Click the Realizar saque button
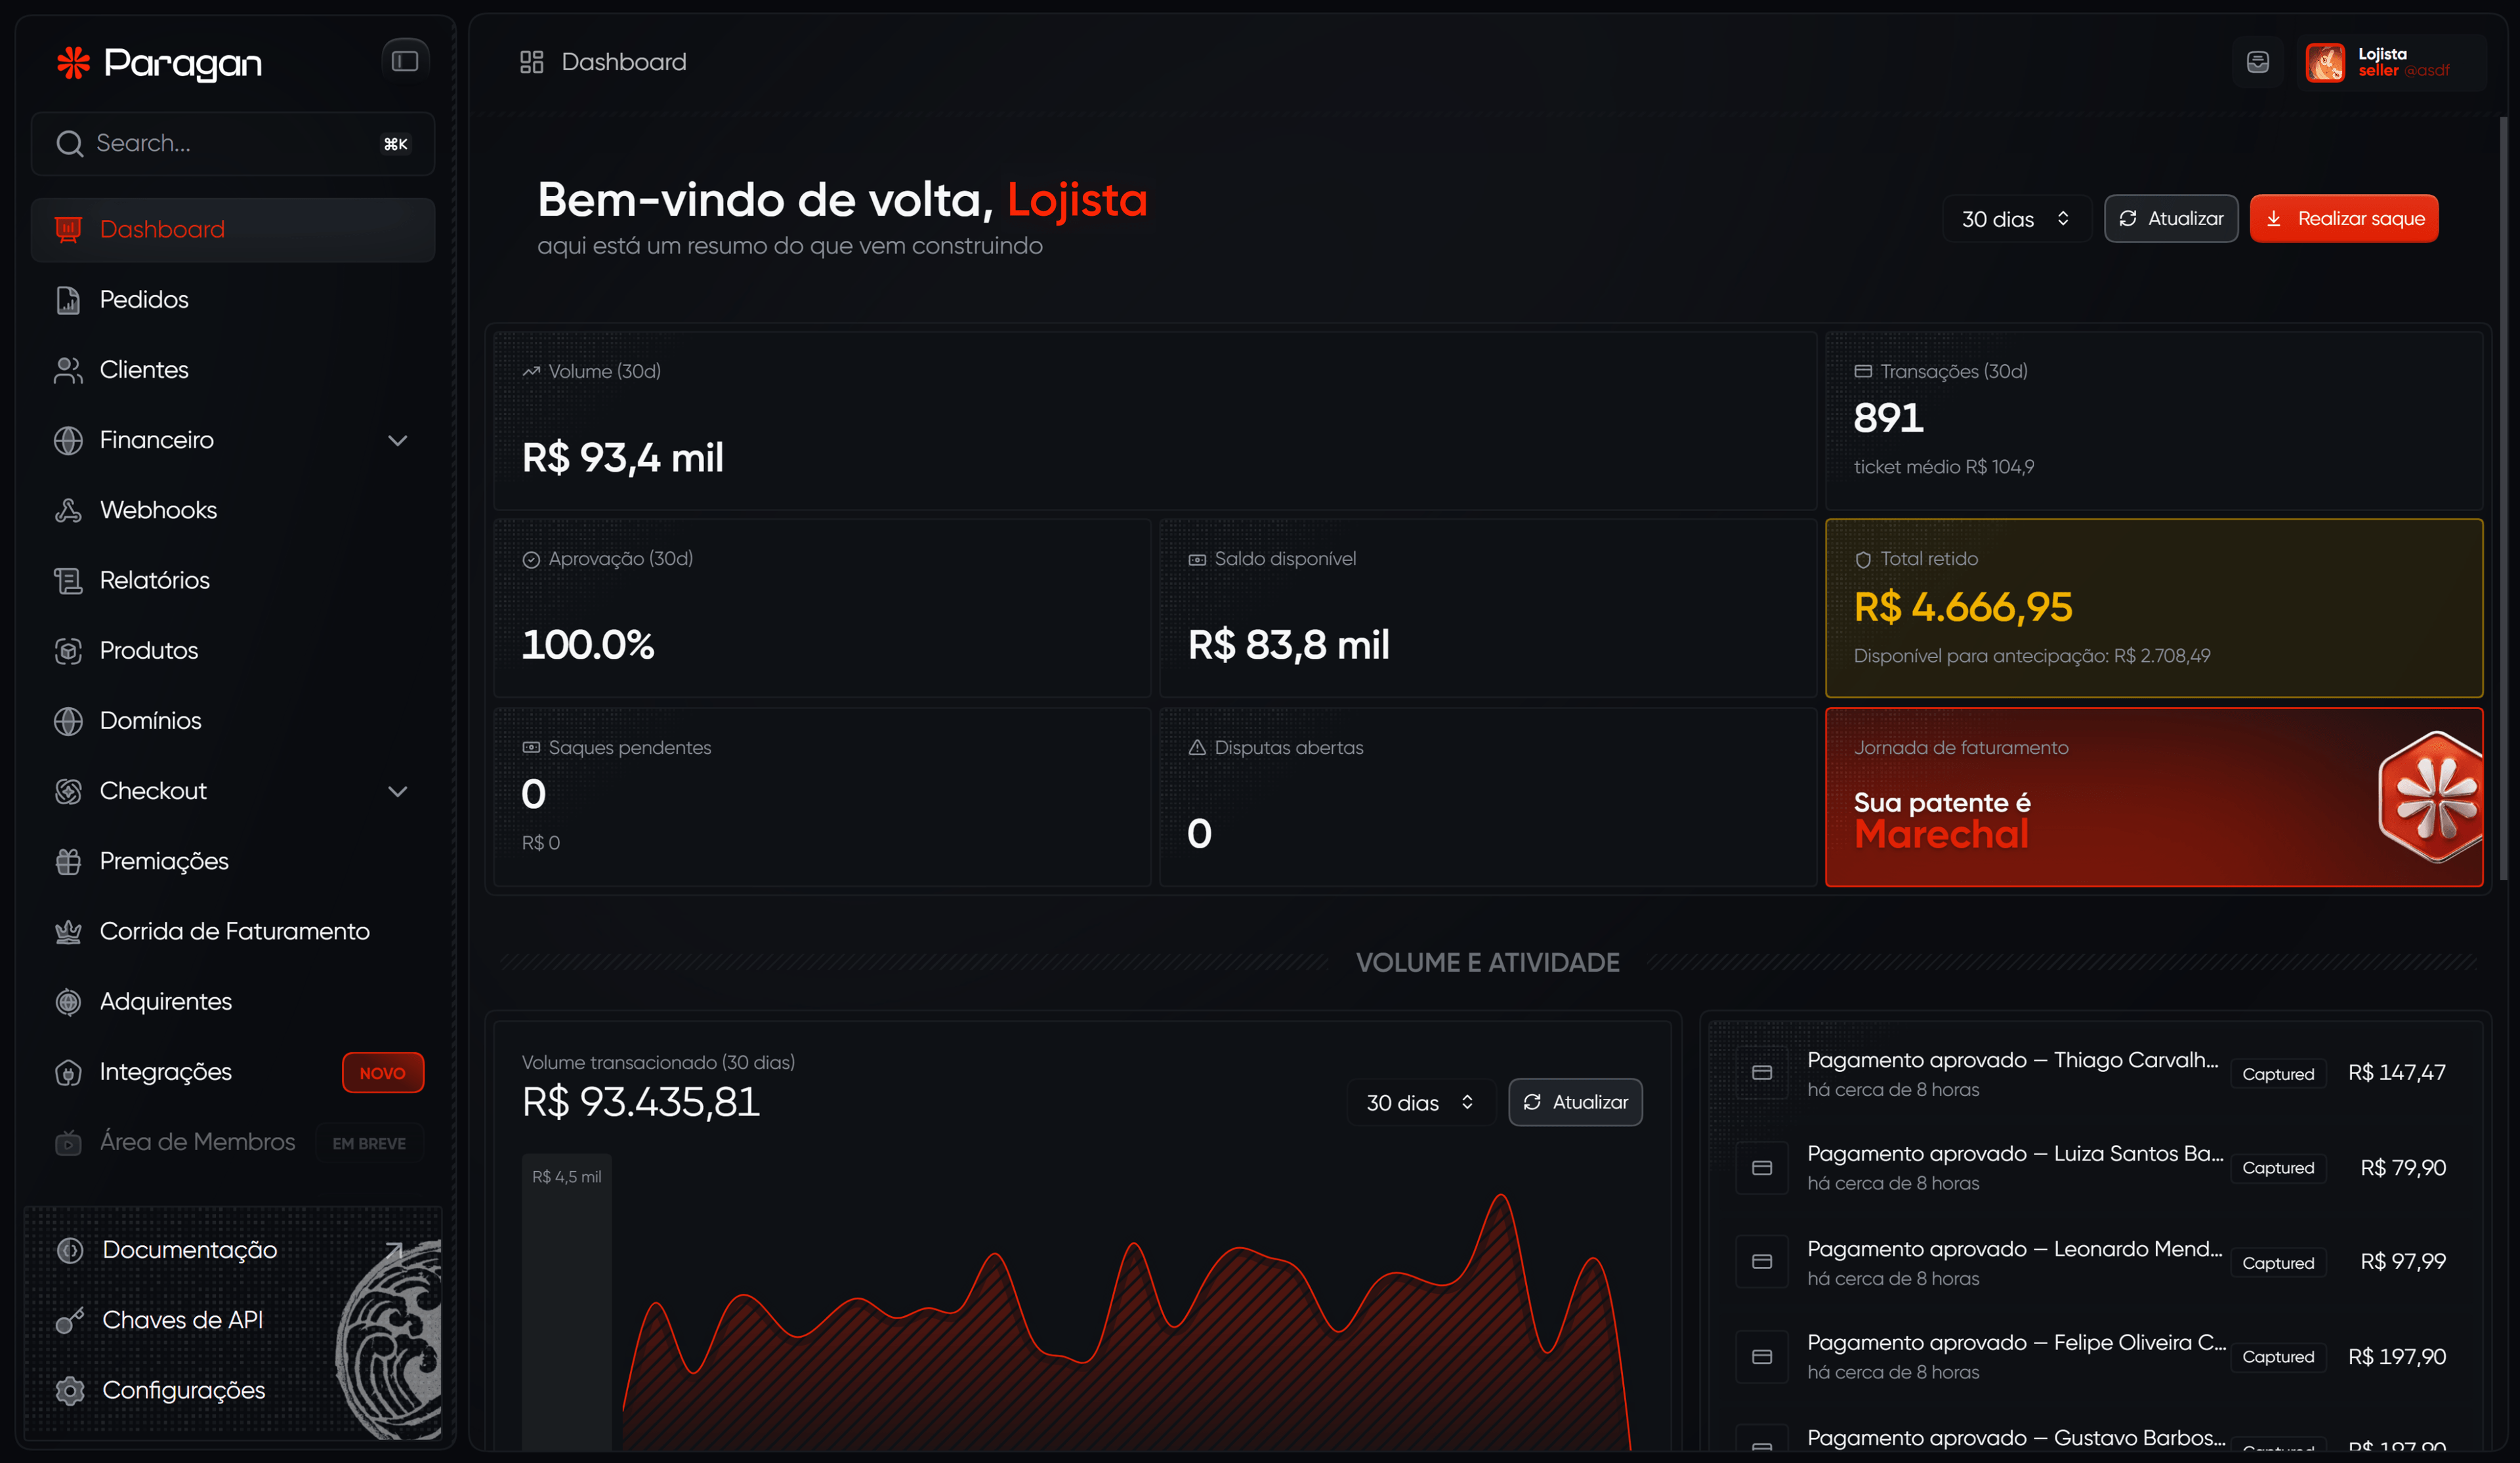This screenshot has height=1463, width=2520. [x=2344, y=218]
